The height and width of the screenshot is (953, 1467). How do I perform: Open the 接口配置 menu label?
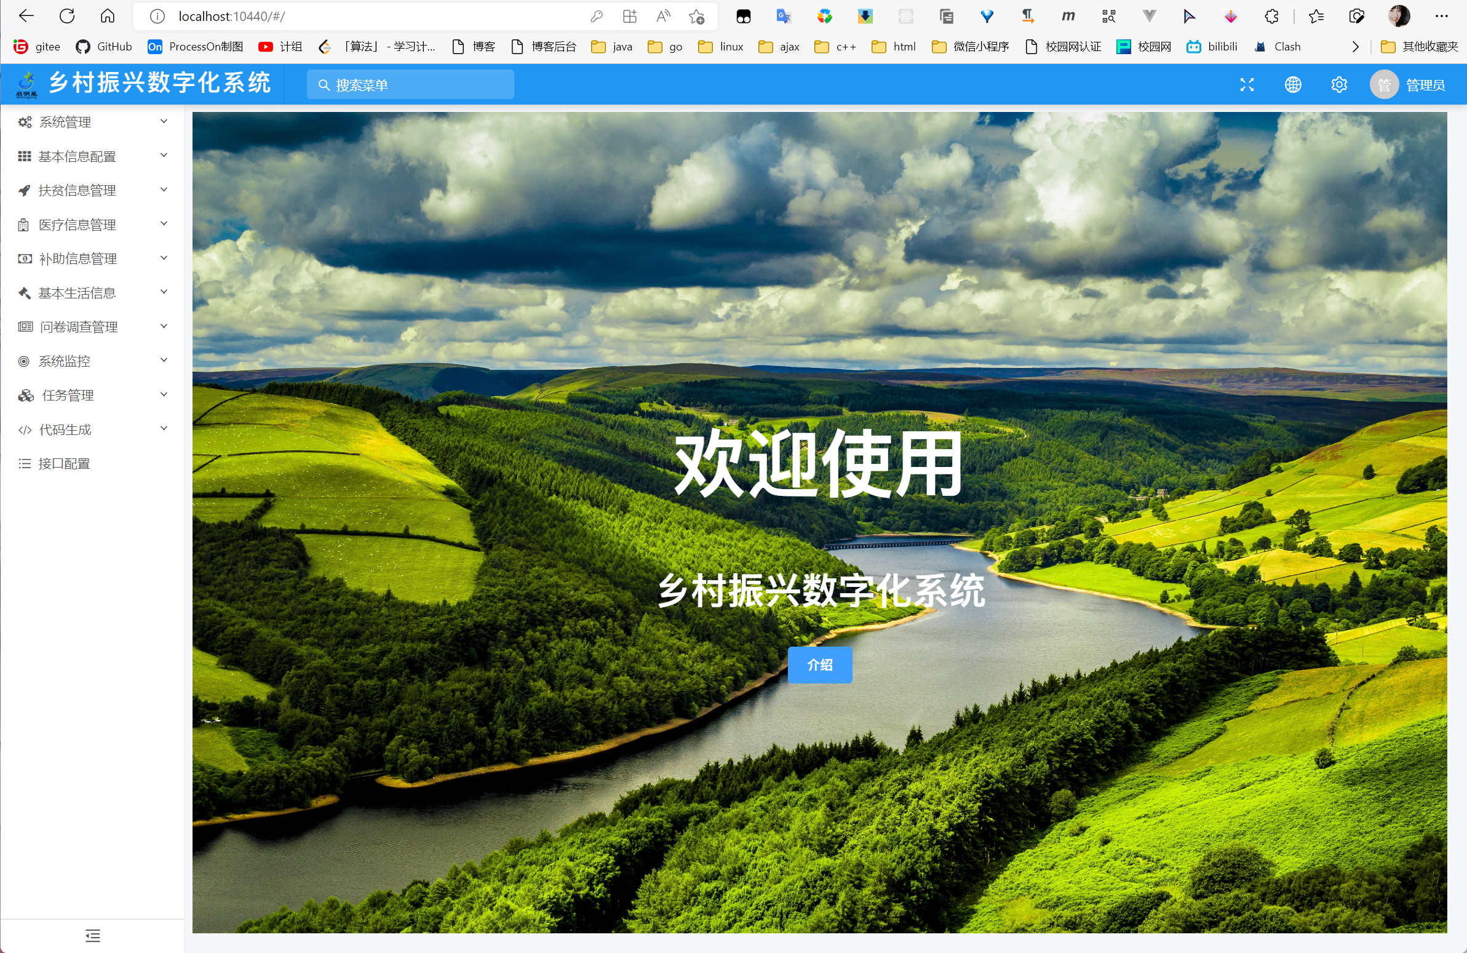(x=64, y=463)
